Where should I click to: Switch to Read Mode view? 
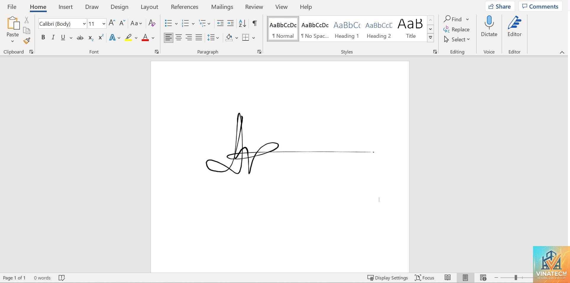click(448, 278)
